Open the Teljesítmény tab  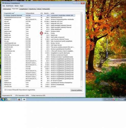[32, 9]
